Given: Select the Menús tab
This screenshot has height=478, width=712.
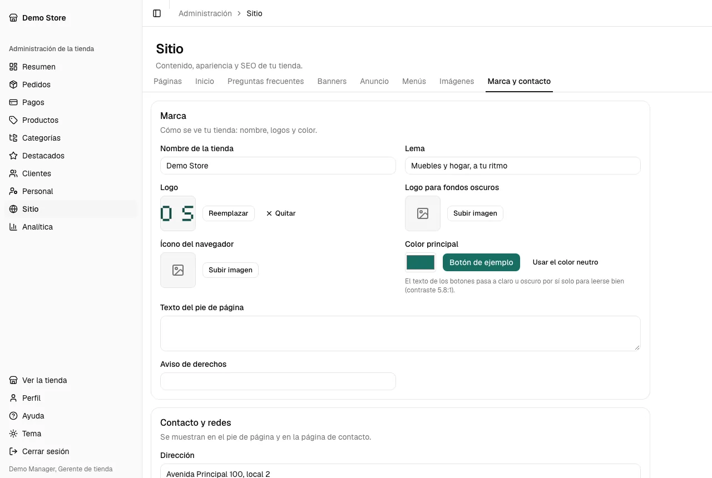Looking at the screenshot, I should [x=414, y=81].
